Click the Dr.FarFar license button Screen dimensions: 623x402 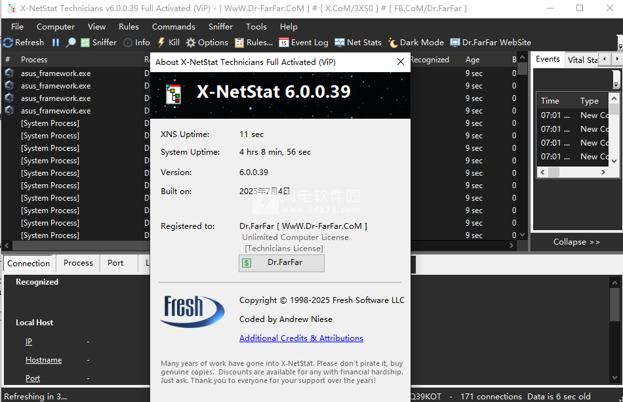click(281, 262)
